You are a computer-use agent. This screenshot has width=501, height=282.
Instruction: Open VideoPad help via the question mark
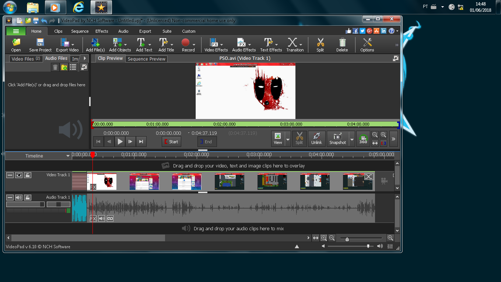pyautogui.click(x=392, y=31)
